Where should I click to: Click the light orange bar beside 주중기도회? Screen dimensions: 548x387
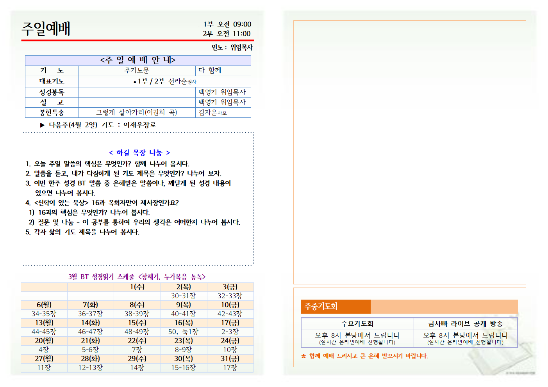[x=444, y=307]
